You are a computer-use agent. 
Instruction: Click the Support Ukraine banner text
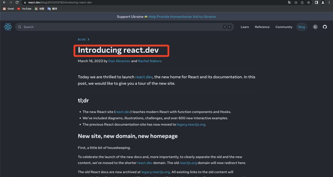130,17
